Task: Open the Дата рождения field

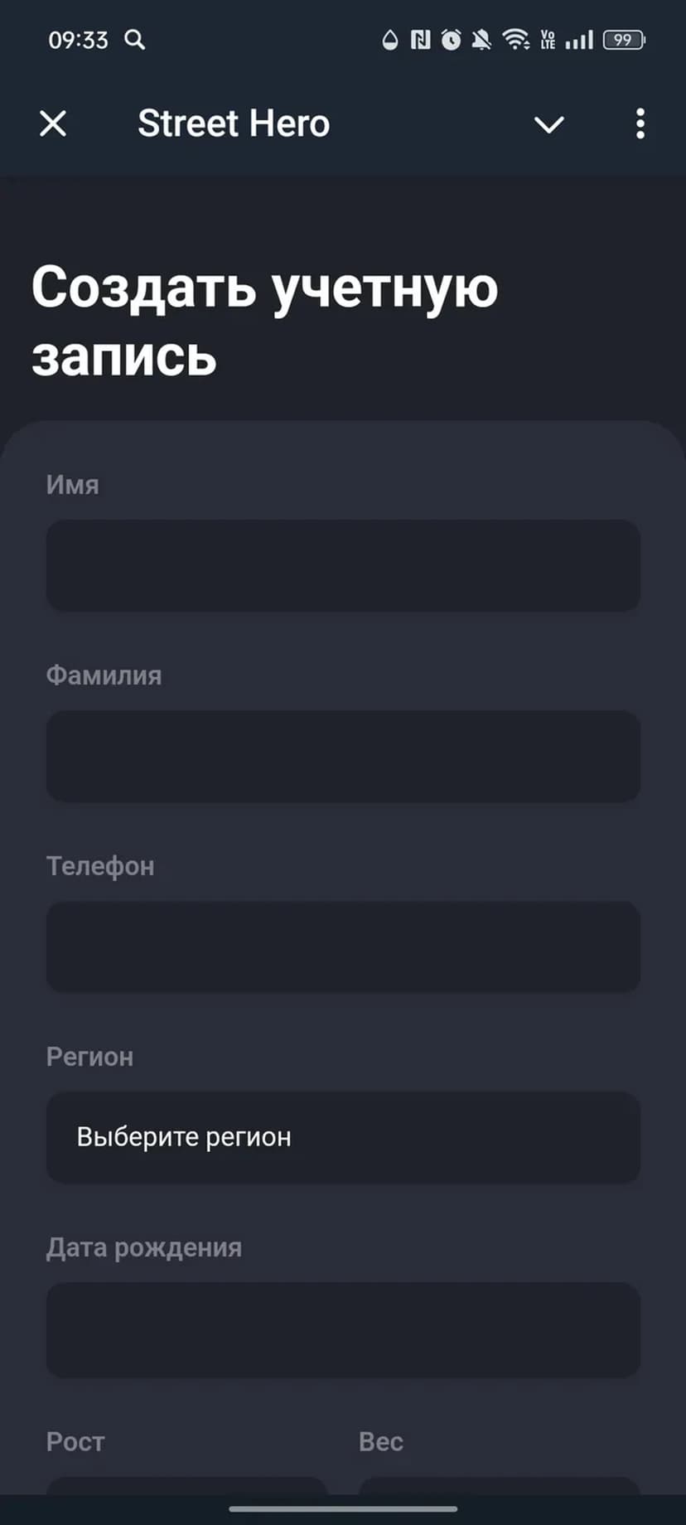Action: 343,1329
